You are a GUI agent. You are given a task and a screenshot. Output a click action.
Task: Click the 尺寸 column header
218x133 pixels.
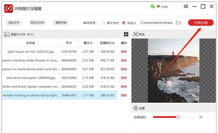pyautogui.click(x=69, y=43)
